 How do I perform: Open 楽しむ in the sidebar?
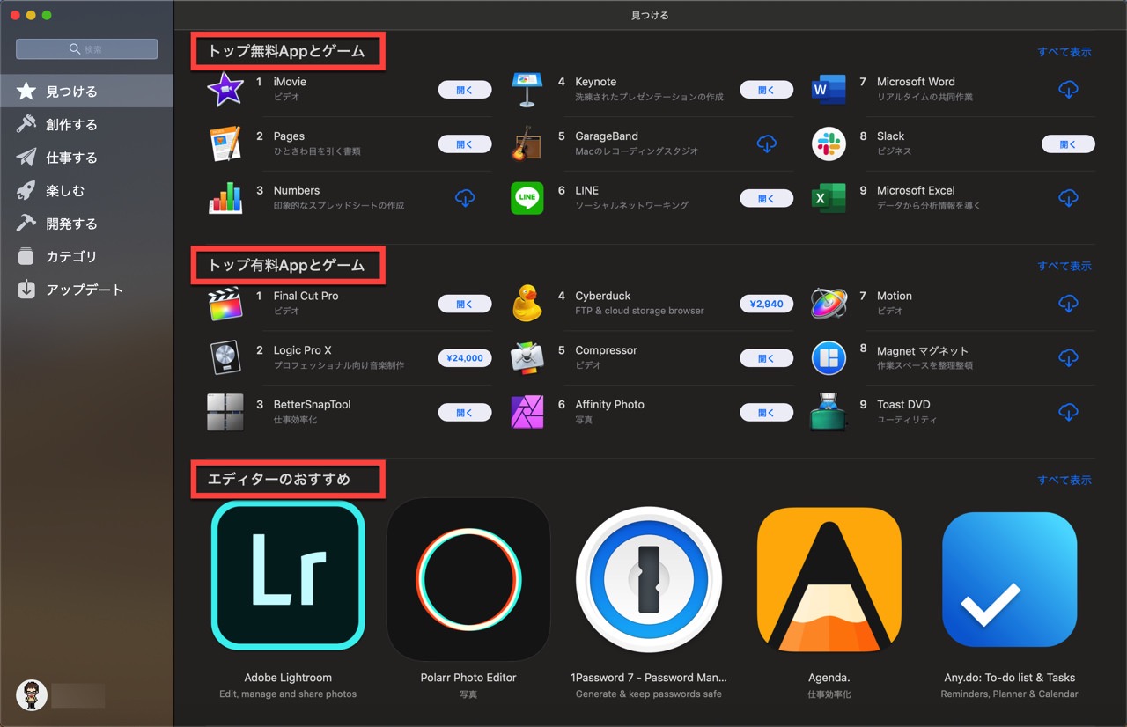click(x=86, y=190)
